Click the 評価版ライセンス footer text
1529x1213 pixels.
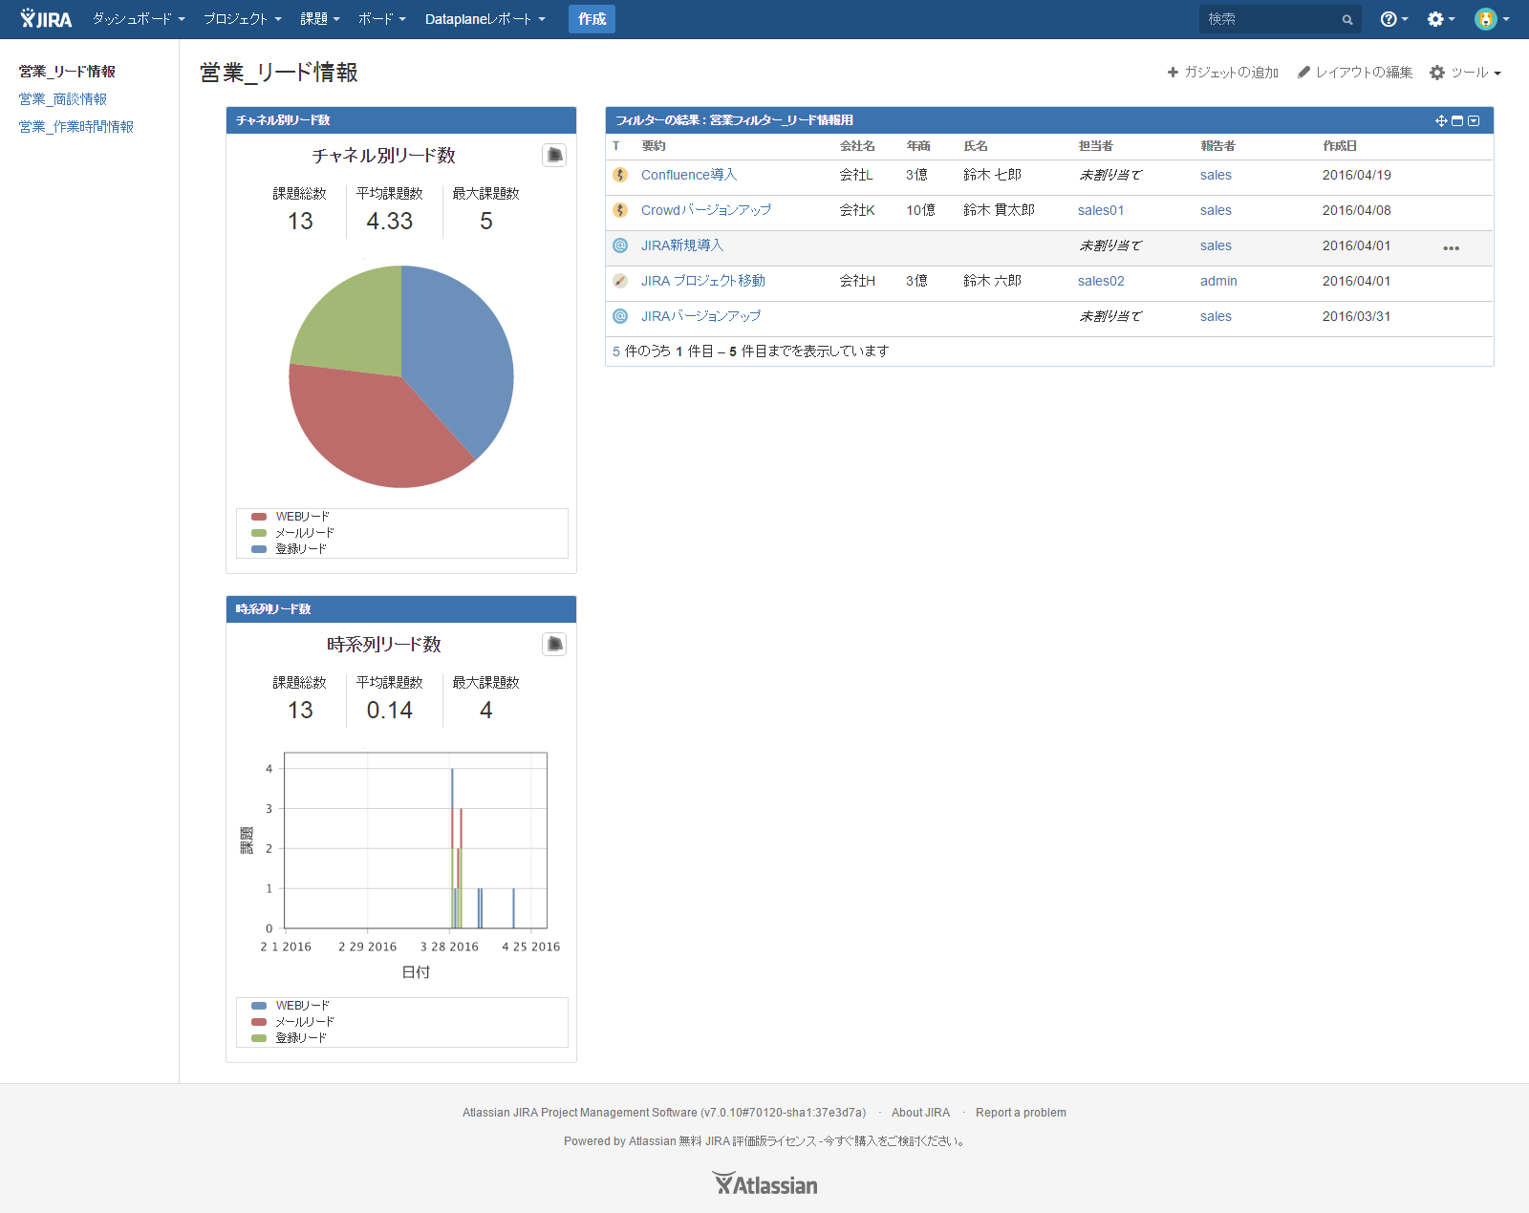point(774,1141)
